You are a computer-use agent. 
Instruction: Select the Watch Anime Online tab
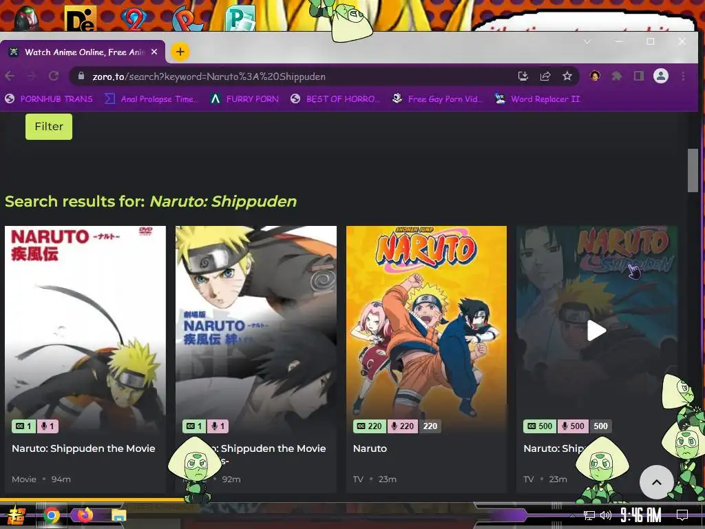[83, 52]
